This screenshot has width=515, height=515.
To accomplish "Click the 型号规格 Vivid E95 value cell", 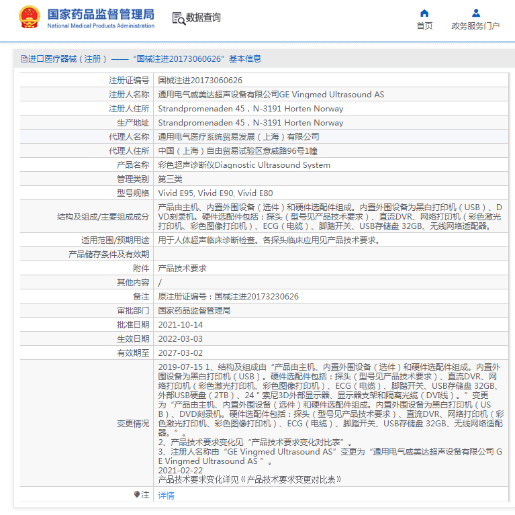I will (215, 193).
